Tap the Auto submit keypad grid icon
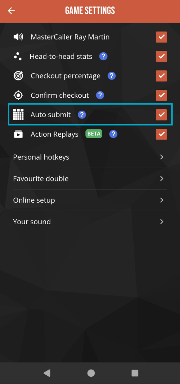Screen dimensions: 180x384 (x=18, y=115)
